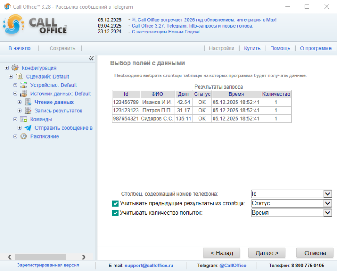Select Чтение данных tree item
337x271 pixels.
(54, 102)
